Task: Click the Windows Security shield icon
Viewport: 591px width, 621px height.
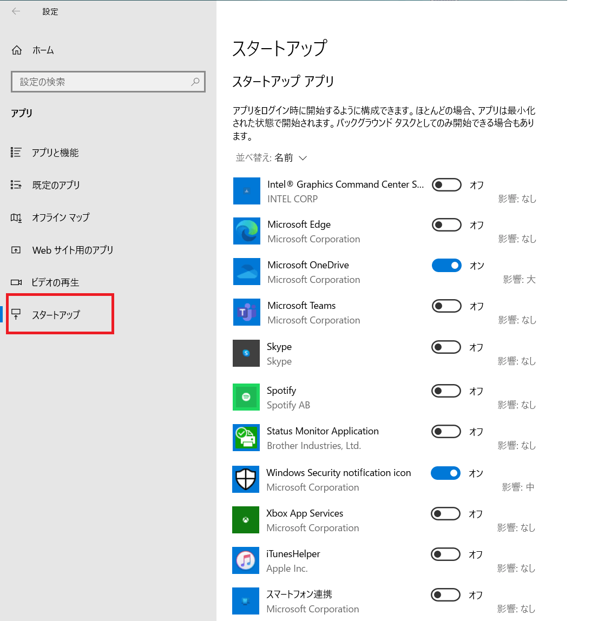Action: (x=247, y=479)
